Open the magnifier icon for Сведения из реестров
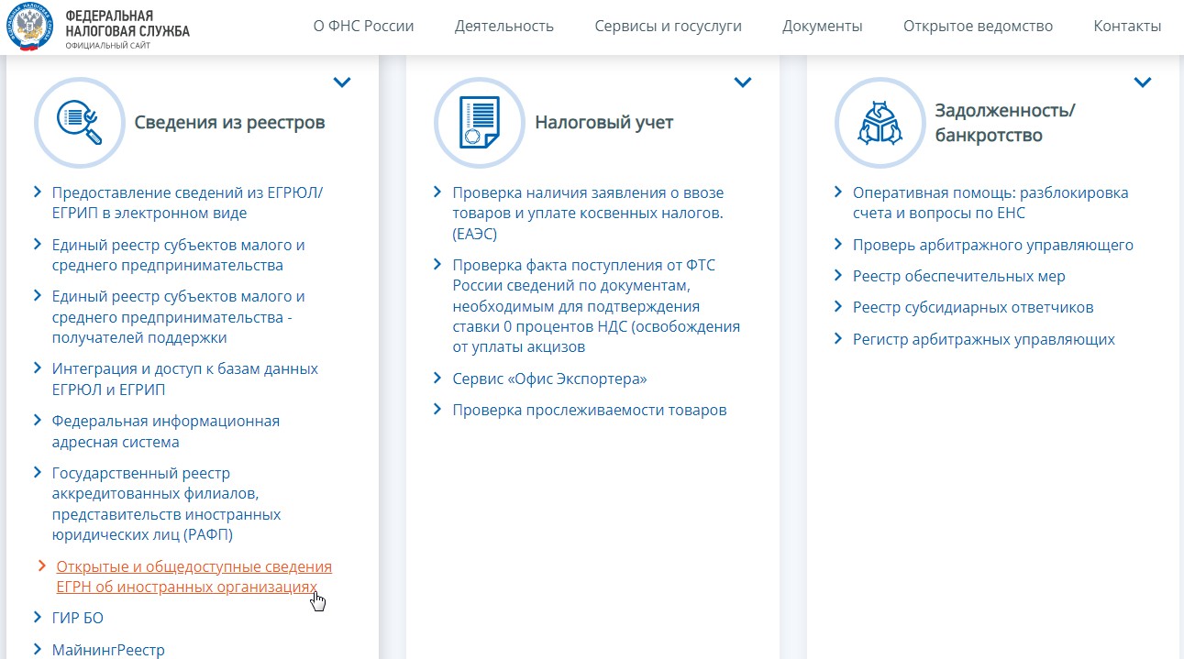The image size is (1184, 659). pyautogui.click(x=81, y=121)
